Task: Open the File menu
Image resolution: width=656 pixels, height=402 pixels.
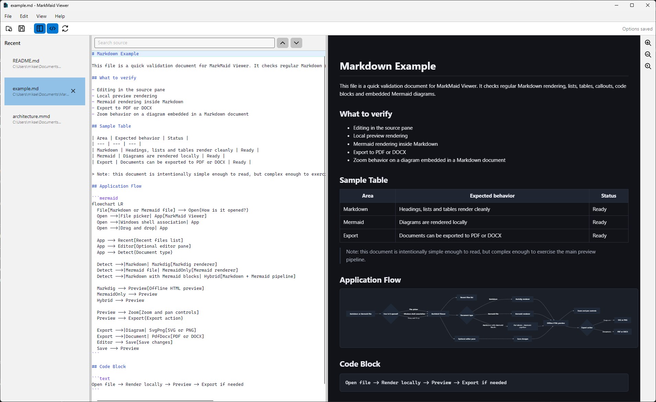Action: (x=8, y=16)
